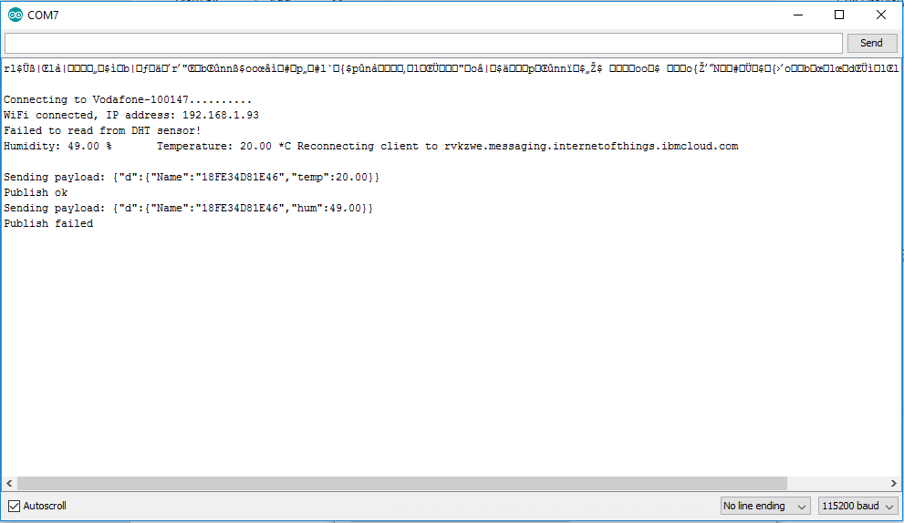
Task: Click the COM7 window title text
Action: 43,15
